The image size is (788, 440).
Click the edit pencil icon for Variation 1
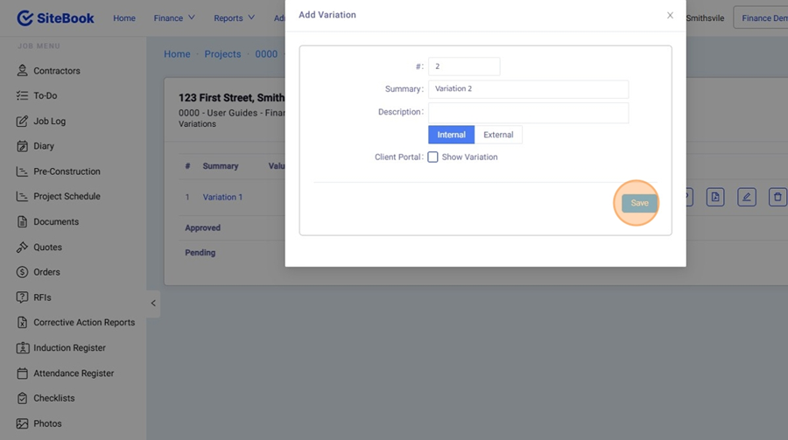(x=746, y=197)
